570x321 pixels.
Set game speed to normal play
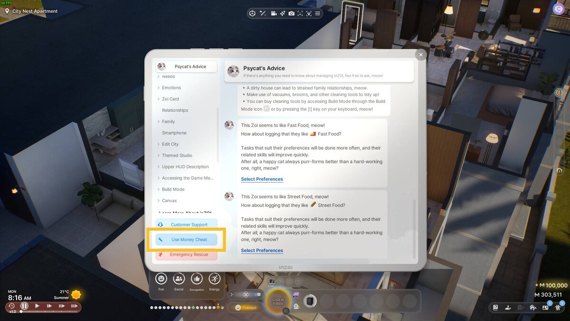tap(37, 306)
